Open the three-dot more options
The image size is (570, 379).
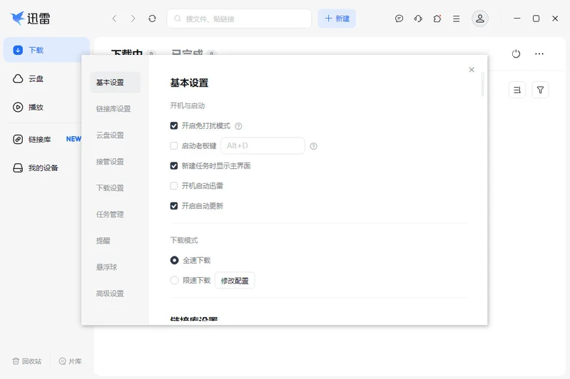[539, 53]
